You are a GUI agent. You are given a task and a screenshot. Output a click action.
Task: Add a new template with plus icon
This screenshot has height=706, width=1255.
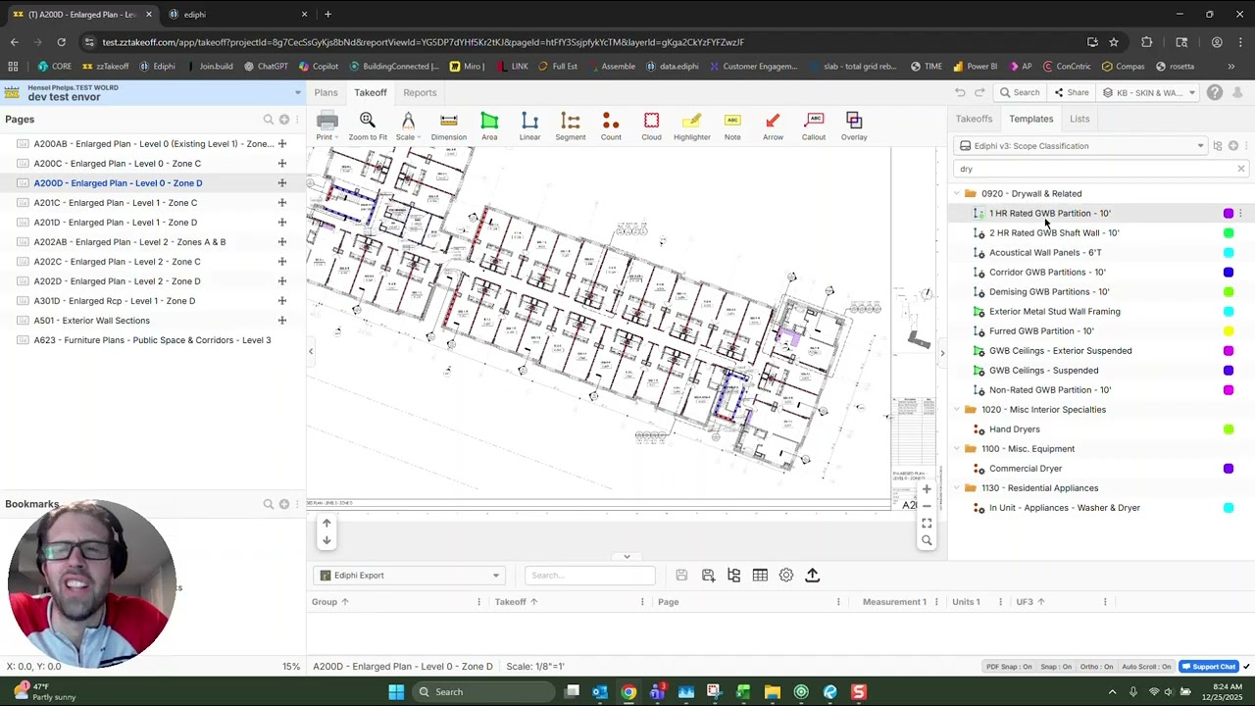tap(1233, 146)
